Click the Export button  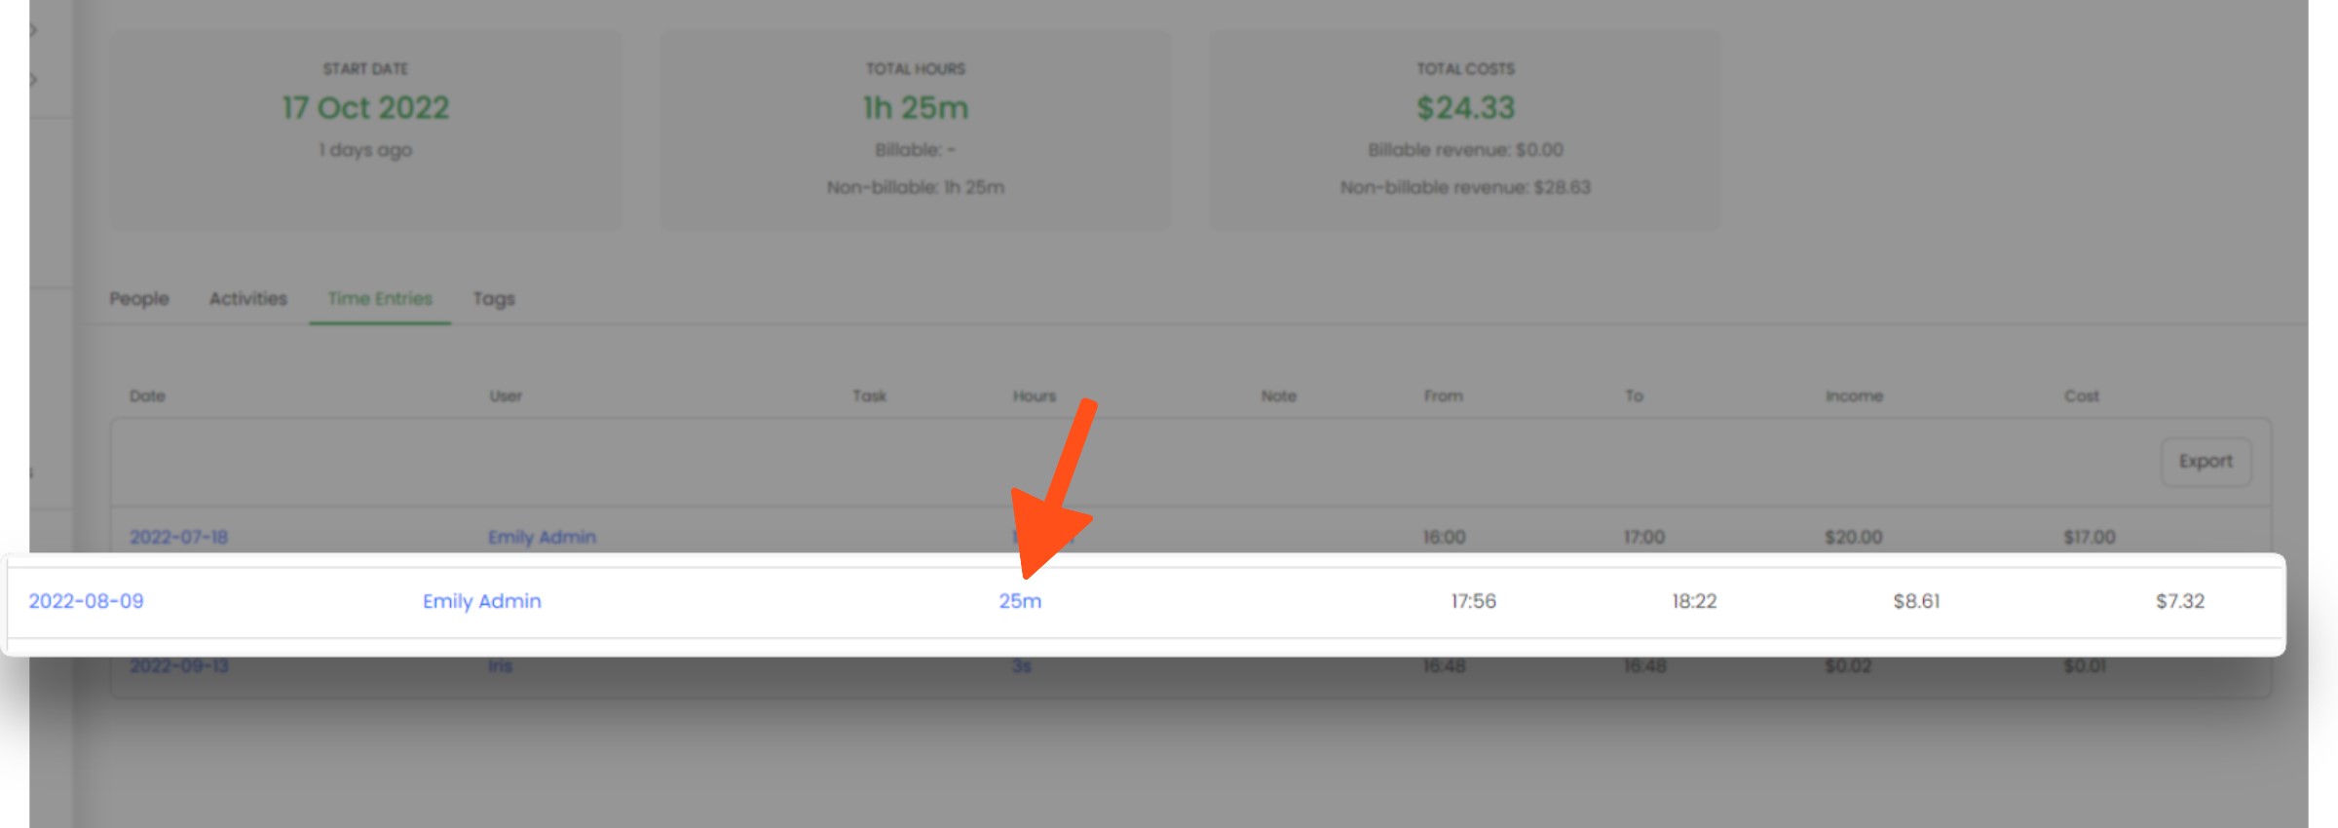pyautogui.click(x=2206, y=462)
